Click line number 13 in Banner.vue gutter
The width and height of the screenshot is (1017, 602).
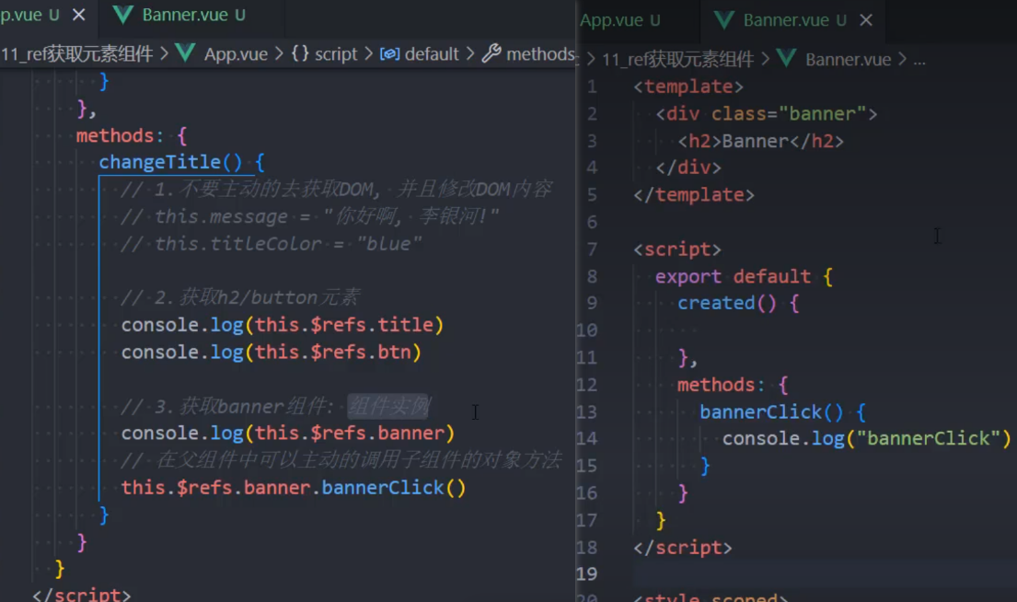[x=586, y=412]
